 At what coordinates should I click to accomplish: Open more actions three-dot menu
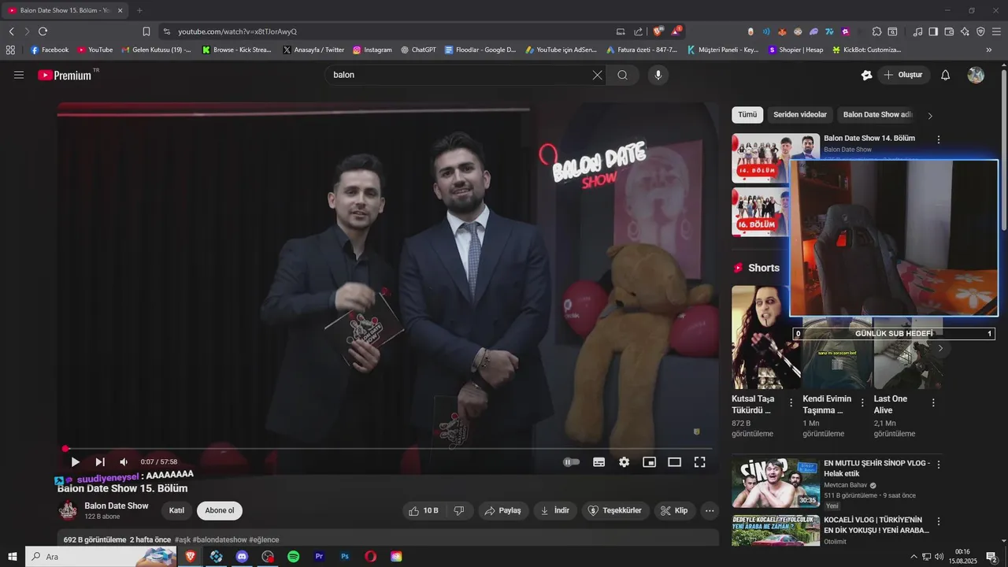pos(710,510)
